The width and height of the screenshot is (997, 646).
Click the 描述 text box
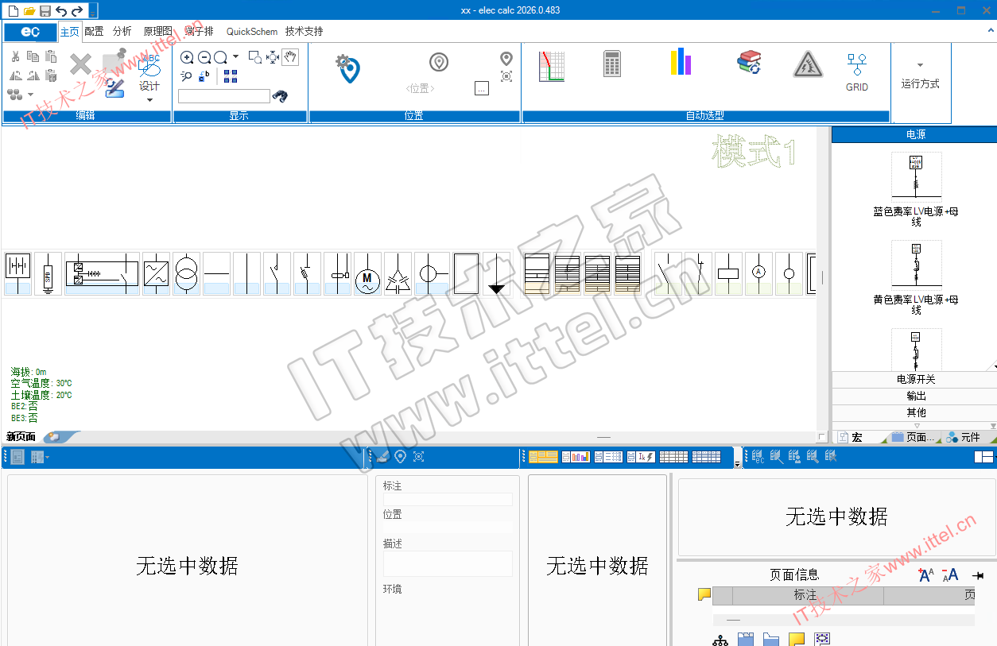(448, 563)
